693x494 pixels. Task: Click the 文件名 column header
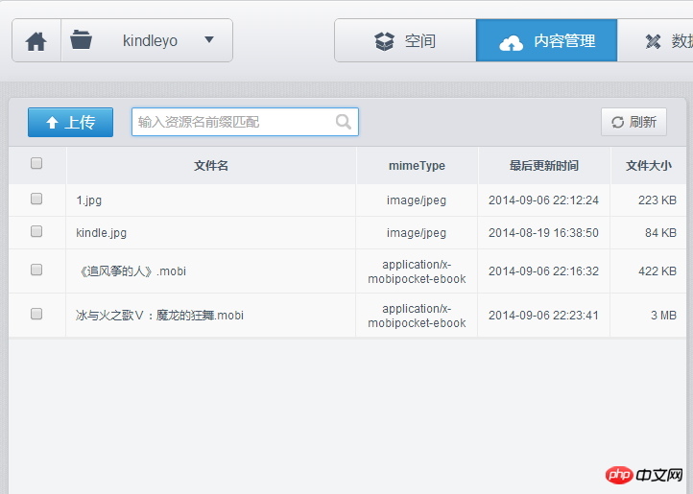(211, 166)
